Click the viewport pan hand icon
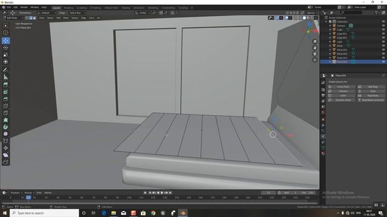The width and height of the screenshot is (387, 217). click(314, 48)
